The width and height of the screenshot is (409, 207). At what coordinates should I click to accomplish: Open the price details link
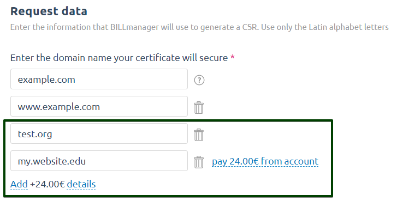click(81, 184)
